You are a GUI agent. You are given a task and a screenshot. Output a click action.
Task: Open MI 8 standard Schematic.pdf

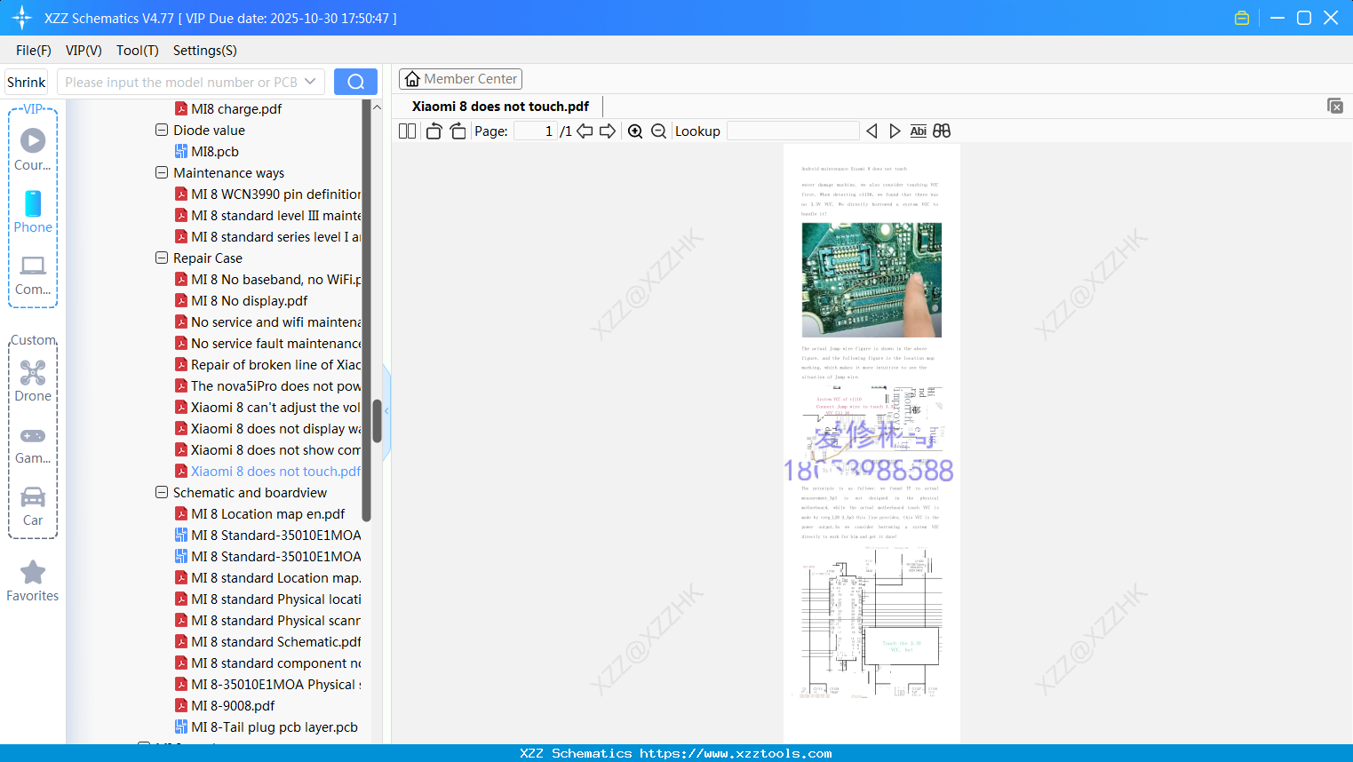pos(267,641)
